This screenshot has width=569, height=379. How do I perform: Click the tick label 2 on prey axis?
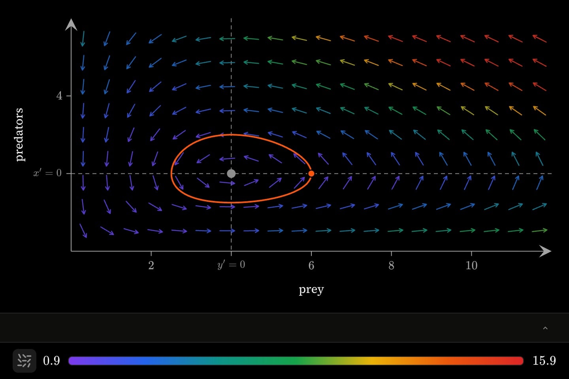[151, 265]
